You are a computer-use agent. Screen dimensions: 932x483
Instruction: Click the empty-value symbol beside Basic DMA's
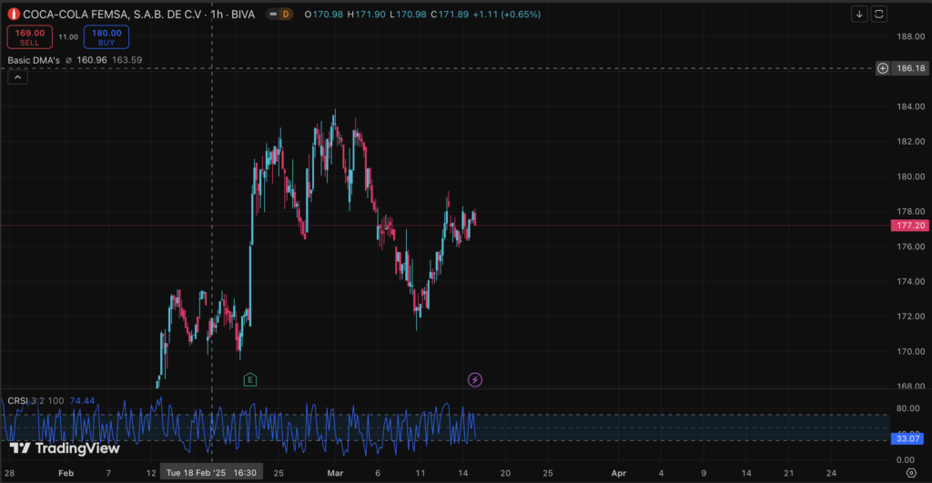(x=68, y=60)
